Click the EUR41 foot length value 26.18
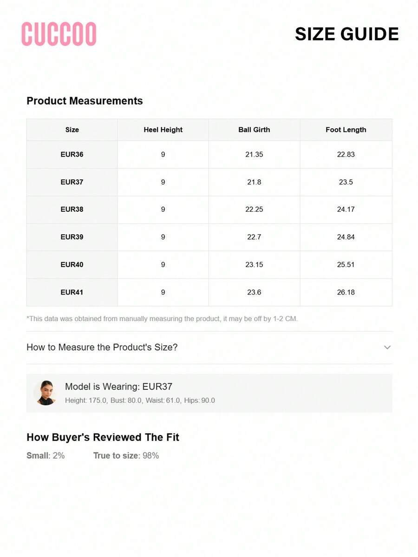The width and height of the screenshot is (418, 557). pyautogui.click(x=346, y=292)
